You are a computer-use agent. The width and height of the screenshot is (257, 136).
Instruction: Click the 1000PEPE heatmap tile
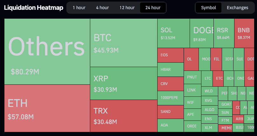[x=170, y=98]
